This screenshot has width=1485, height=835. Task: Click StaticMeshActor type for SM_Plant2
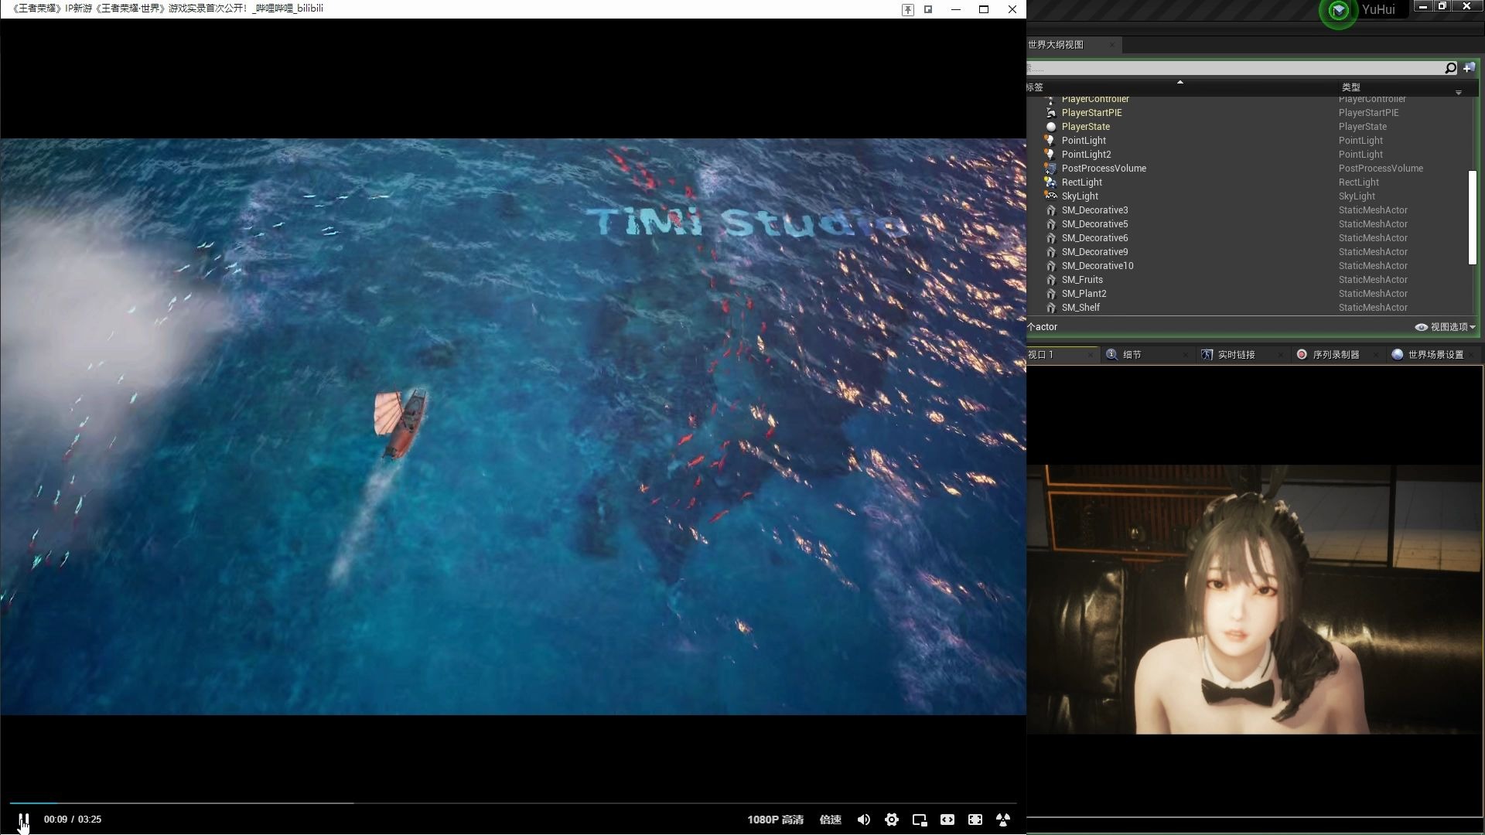click(1373, 294)
